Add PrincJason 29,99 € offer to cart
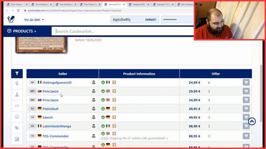 pos(246,91)
